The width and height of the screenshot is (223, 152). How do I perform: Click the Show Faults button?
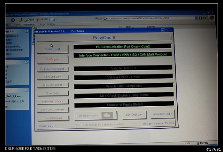coord(53,93)
